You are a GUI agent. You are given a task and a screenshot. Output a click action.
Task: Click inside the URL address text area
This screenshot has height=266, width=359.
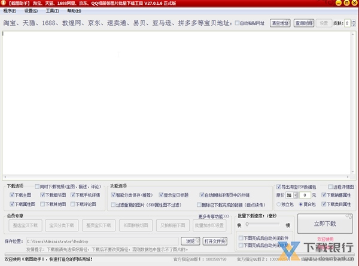coord(177,103)
